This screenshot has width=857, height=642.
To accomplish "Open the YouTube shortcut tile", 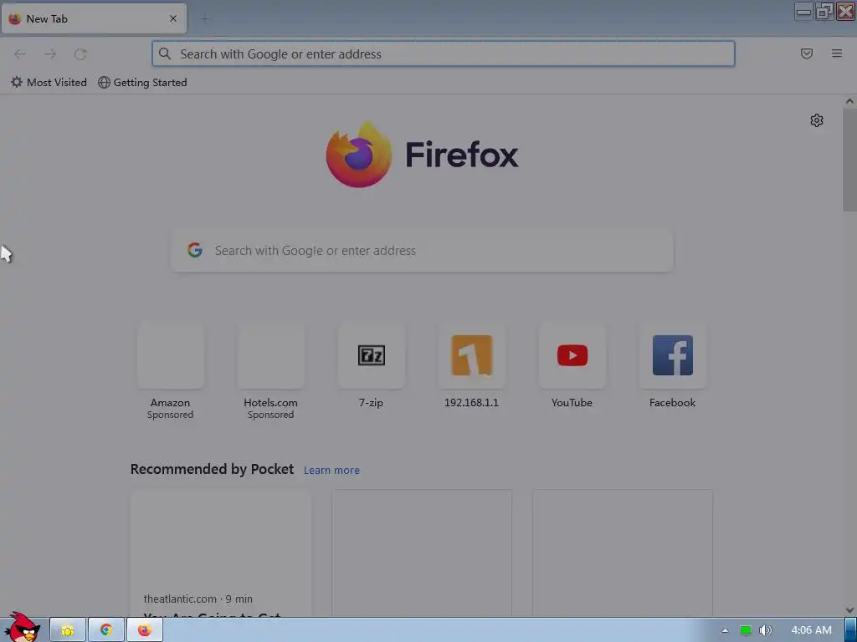I will [572, 355].
